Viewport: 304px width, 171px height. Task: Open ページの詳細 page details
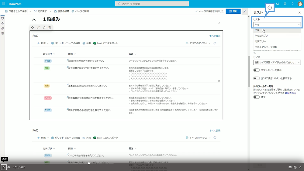point(80,11)
